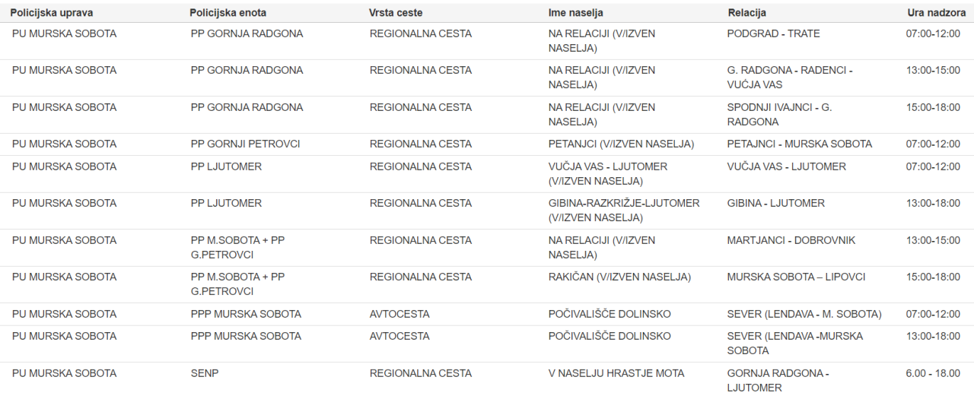Viewport: 974px width, 396px height.
Task: Click the 6.00 - 18.00 time cell
Action: point(933,373)
